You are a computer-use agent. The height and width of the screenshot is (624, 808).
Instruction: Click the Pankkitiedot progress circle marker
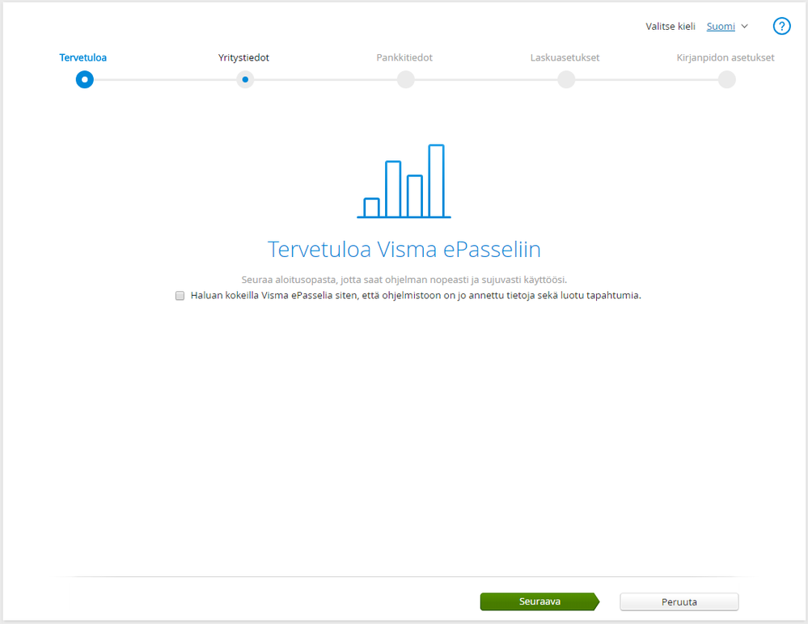tap(405, 79)
